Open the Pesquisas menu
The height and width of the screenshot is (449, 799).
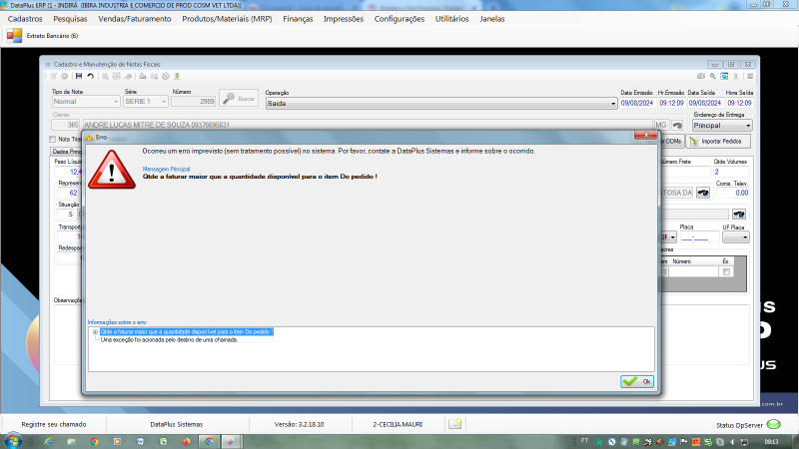[x=70, y=19]
